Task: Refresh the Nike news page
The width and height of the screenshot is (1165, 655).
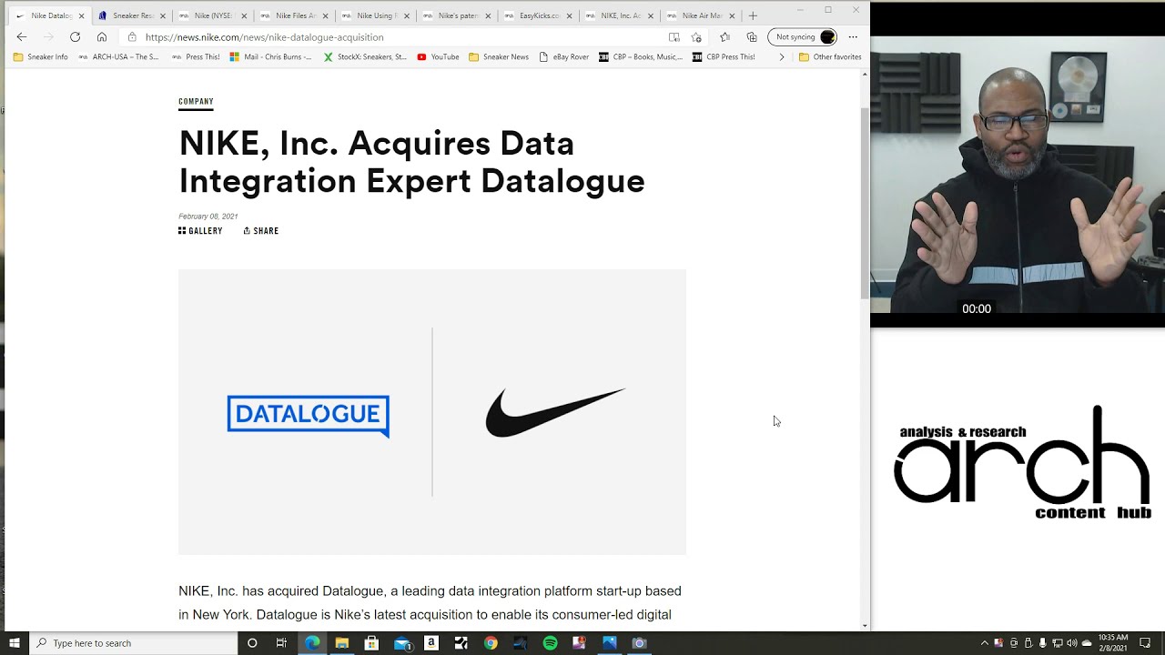Action: [76, 37]
